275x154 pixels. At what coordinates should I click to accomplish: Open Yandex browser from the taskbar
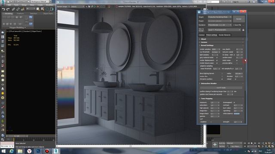click(29, 151)
